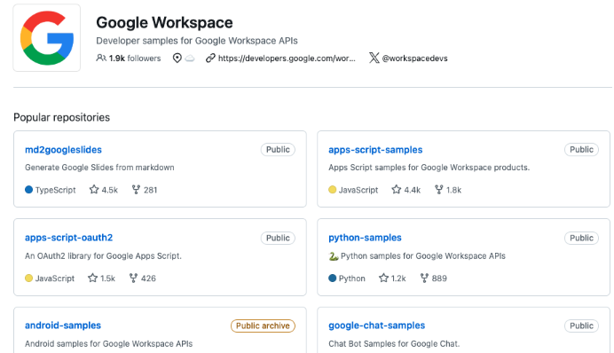Viewport: 614px width, 353px height.
Task: Click the cloud emoji location
Action: pos(190,59)
